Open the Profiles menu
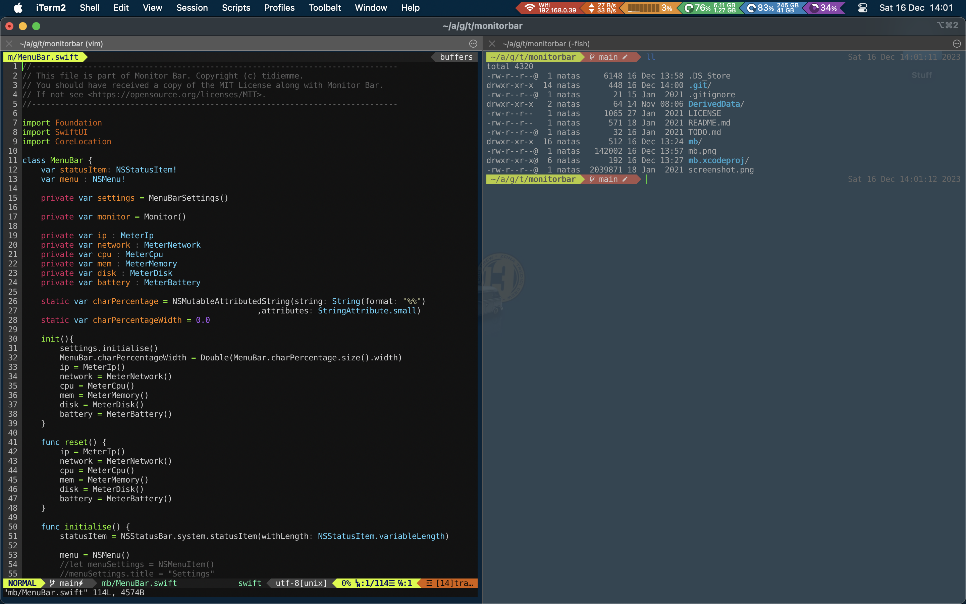The width and height of the screenshot is (966, 604). (x=279, y=8)
